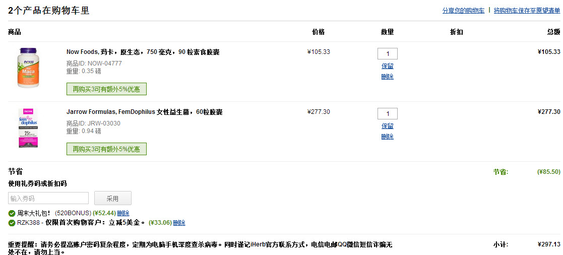Open the Jarrow FemDophilus product thumbnail

point(28,128)
